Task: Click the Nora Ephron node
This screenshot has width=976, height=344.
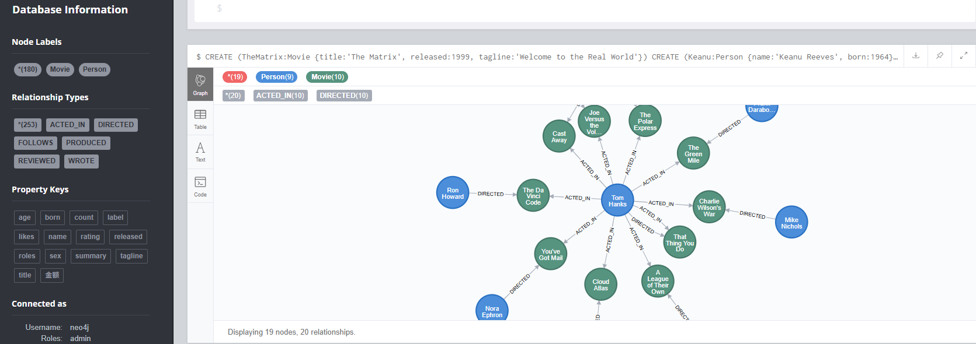Action: 492,308
